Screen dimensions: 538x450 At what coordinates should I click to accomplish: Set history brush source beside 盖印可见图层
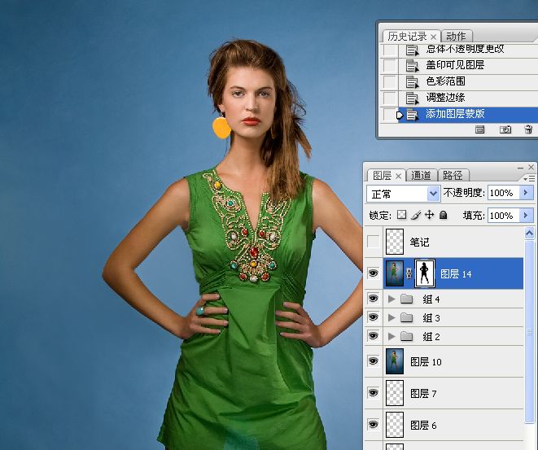tap(389, 65)
